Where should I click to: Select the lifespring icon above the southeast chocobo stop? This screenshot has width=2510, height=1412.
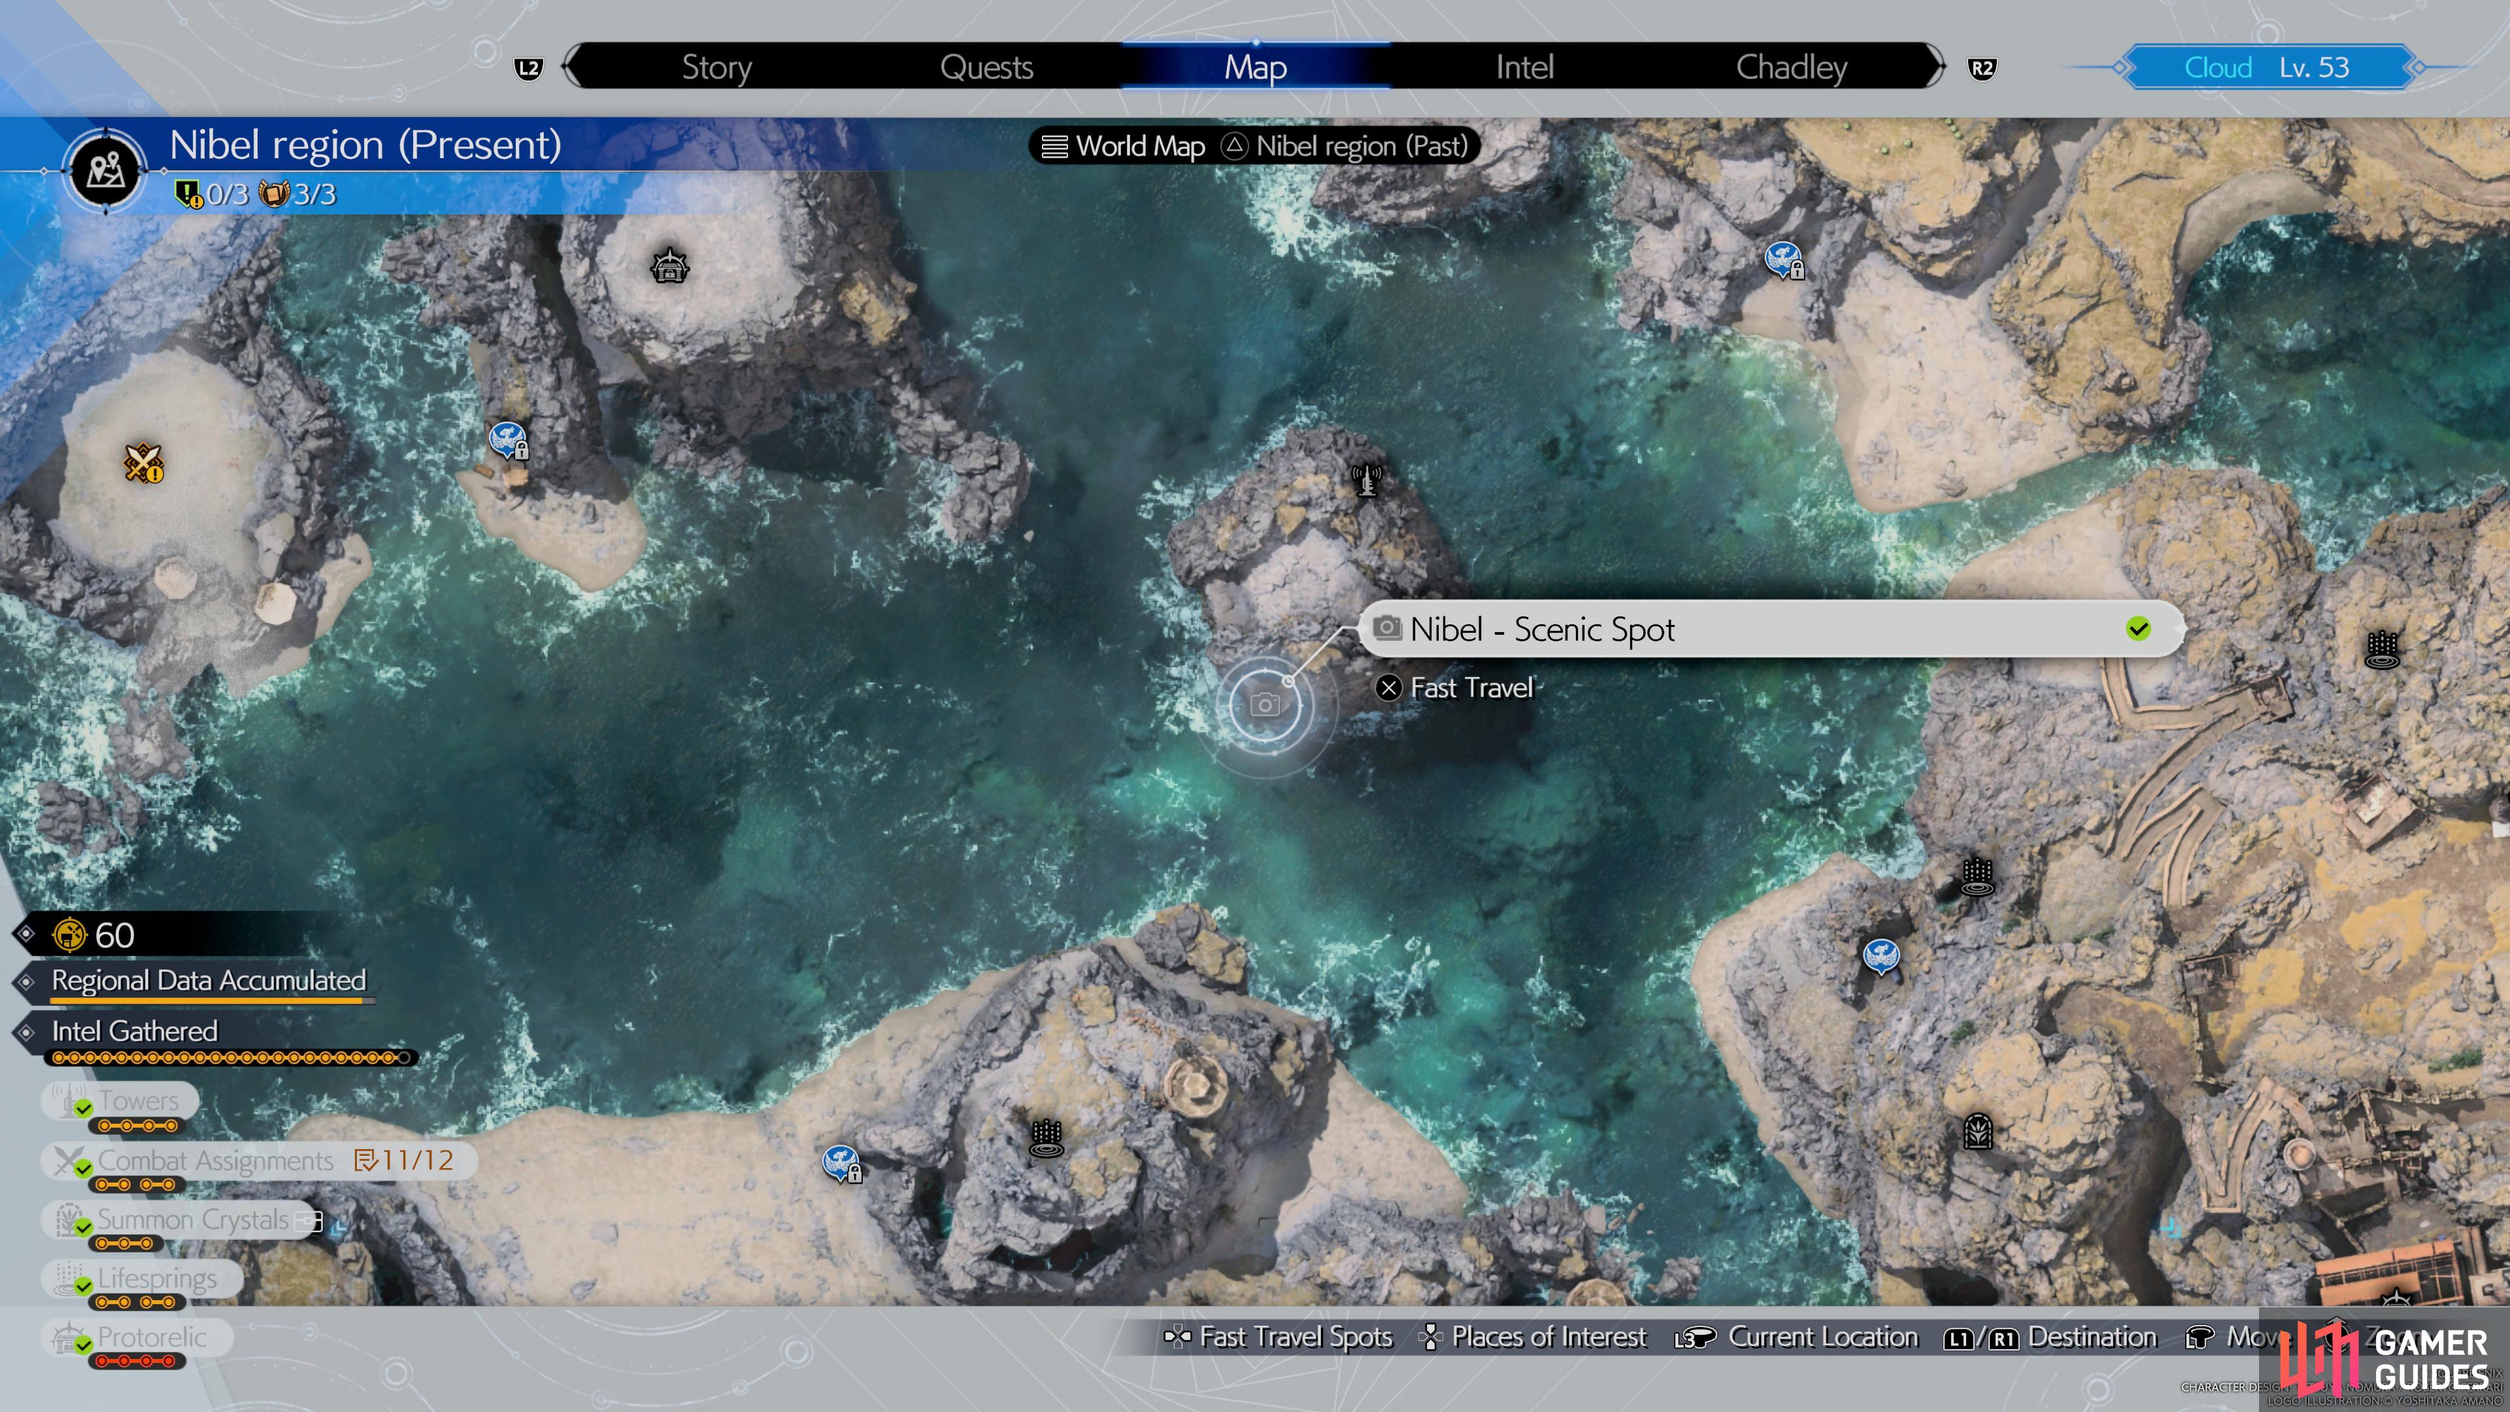[1977, 876]
